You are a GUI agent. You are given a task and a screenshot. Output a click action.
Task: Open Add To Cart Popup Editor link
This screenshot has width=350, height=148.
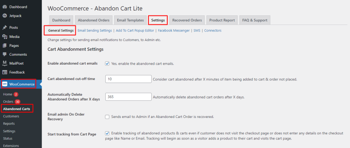[x=135, y=30]
